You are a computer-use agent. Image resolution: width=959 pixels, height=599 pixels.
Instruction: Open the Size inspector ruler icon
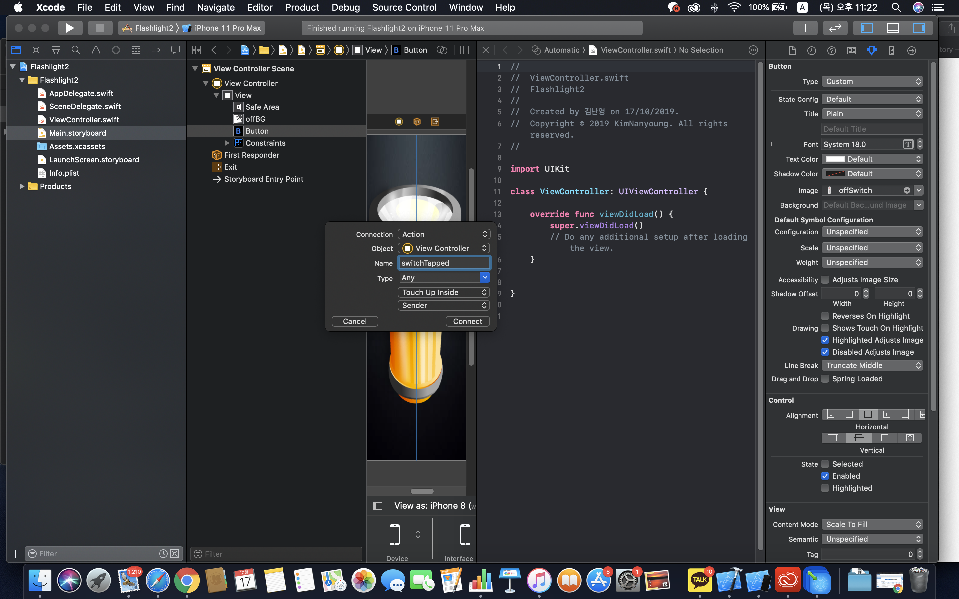click(x=892, y=50)
